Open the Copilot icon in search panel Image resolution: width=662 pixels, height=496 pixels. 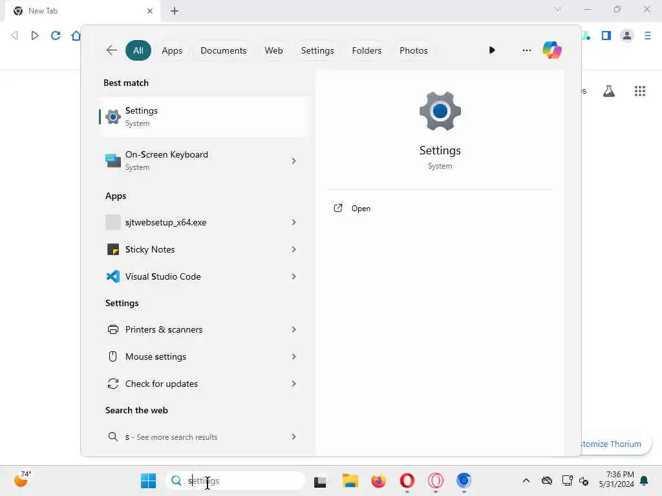pos(552,50)
